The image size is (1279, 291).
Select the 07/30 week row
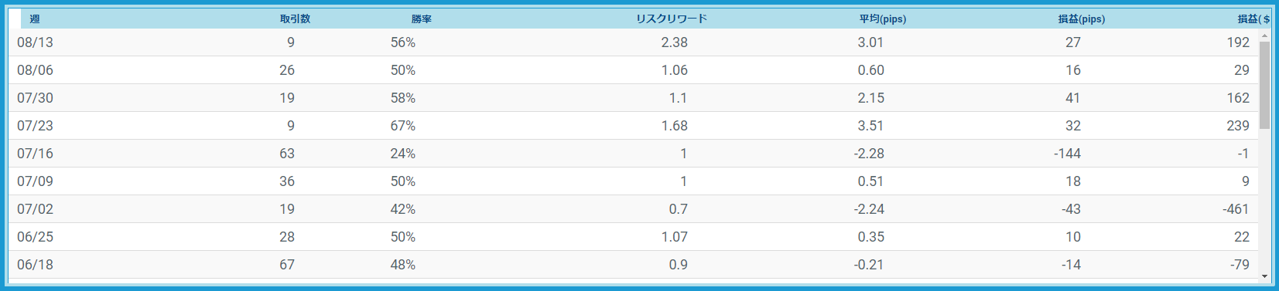coord(634,98)
